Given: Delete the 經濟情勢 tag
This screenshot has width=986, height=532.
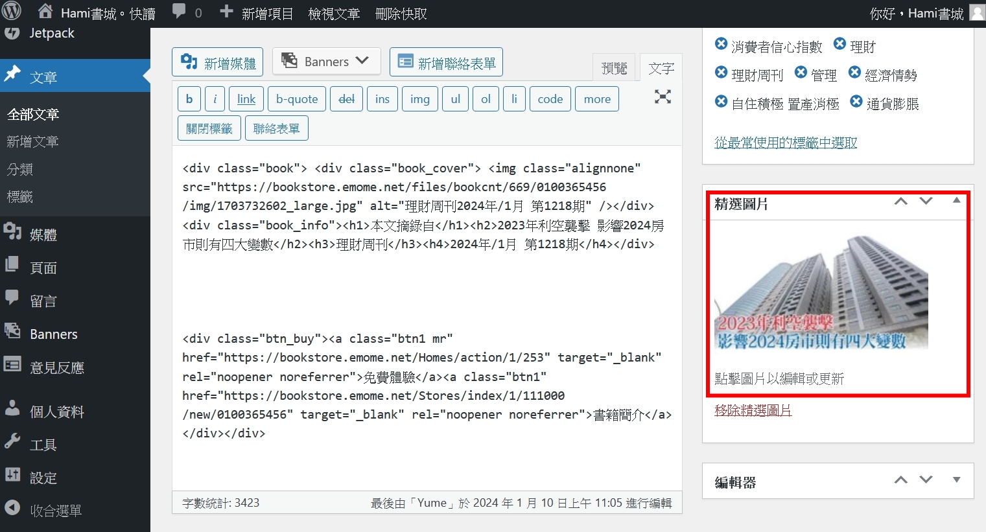Looking at the screenshot, I should point(854,73).
